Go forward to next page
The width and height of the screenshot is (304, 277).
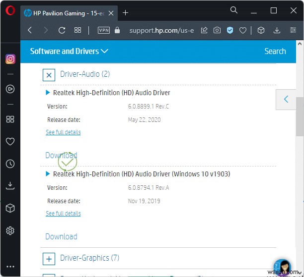click(46, 30)
